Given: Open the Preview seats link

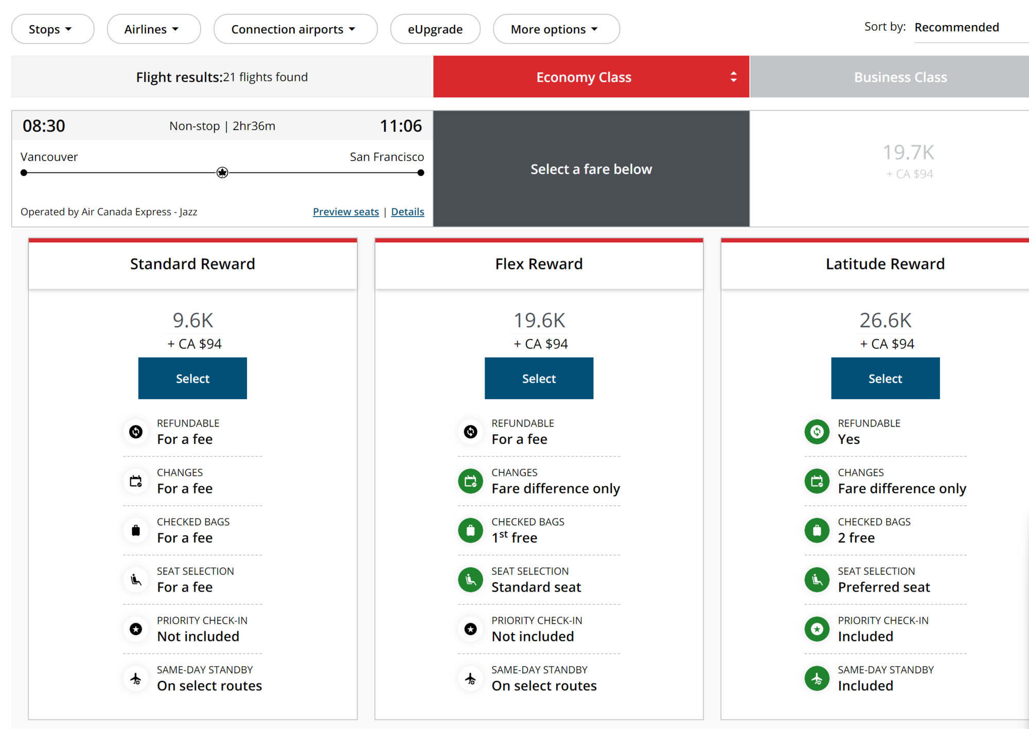Looking at the screenshot, I should click(x=346, y=212).
